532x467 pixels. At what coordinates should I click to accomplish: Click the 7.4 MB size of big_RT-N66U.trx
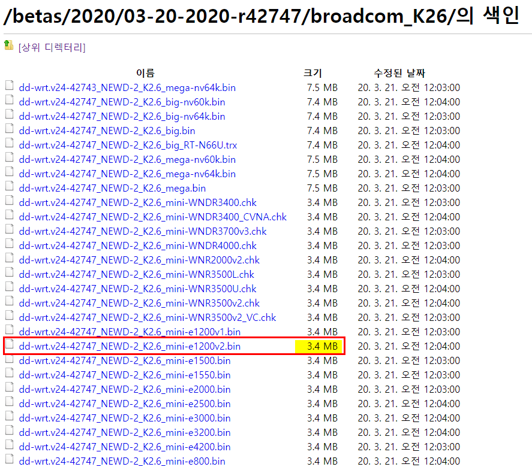tap(322, 145)
